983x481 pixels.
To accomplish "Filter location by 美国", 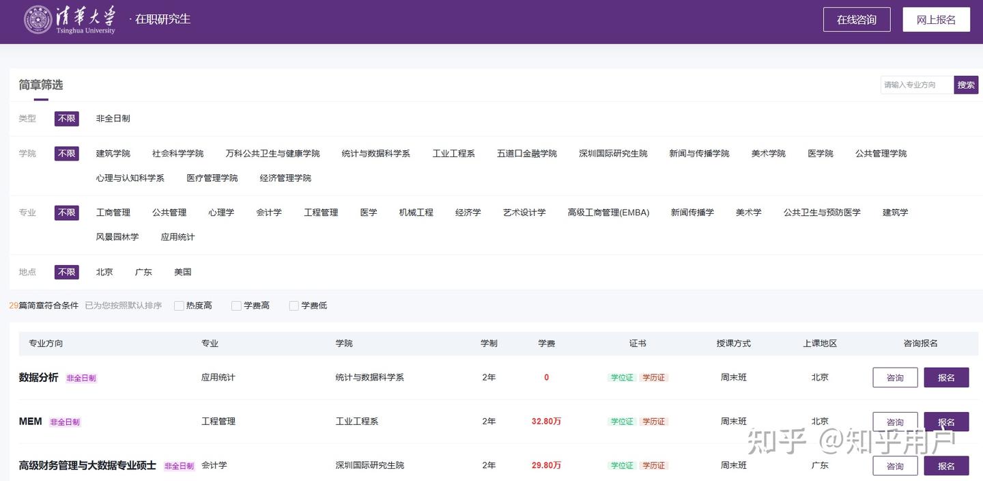I will point(183,272).
